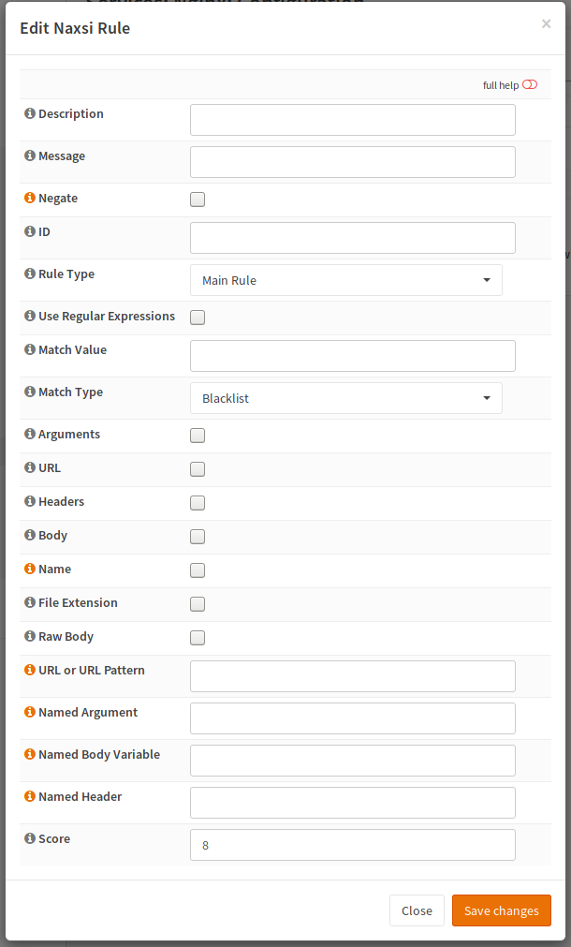This screenshot has height=947, width=571.
Task: Check the File Extension checkbox
Action: click(198, 604)
